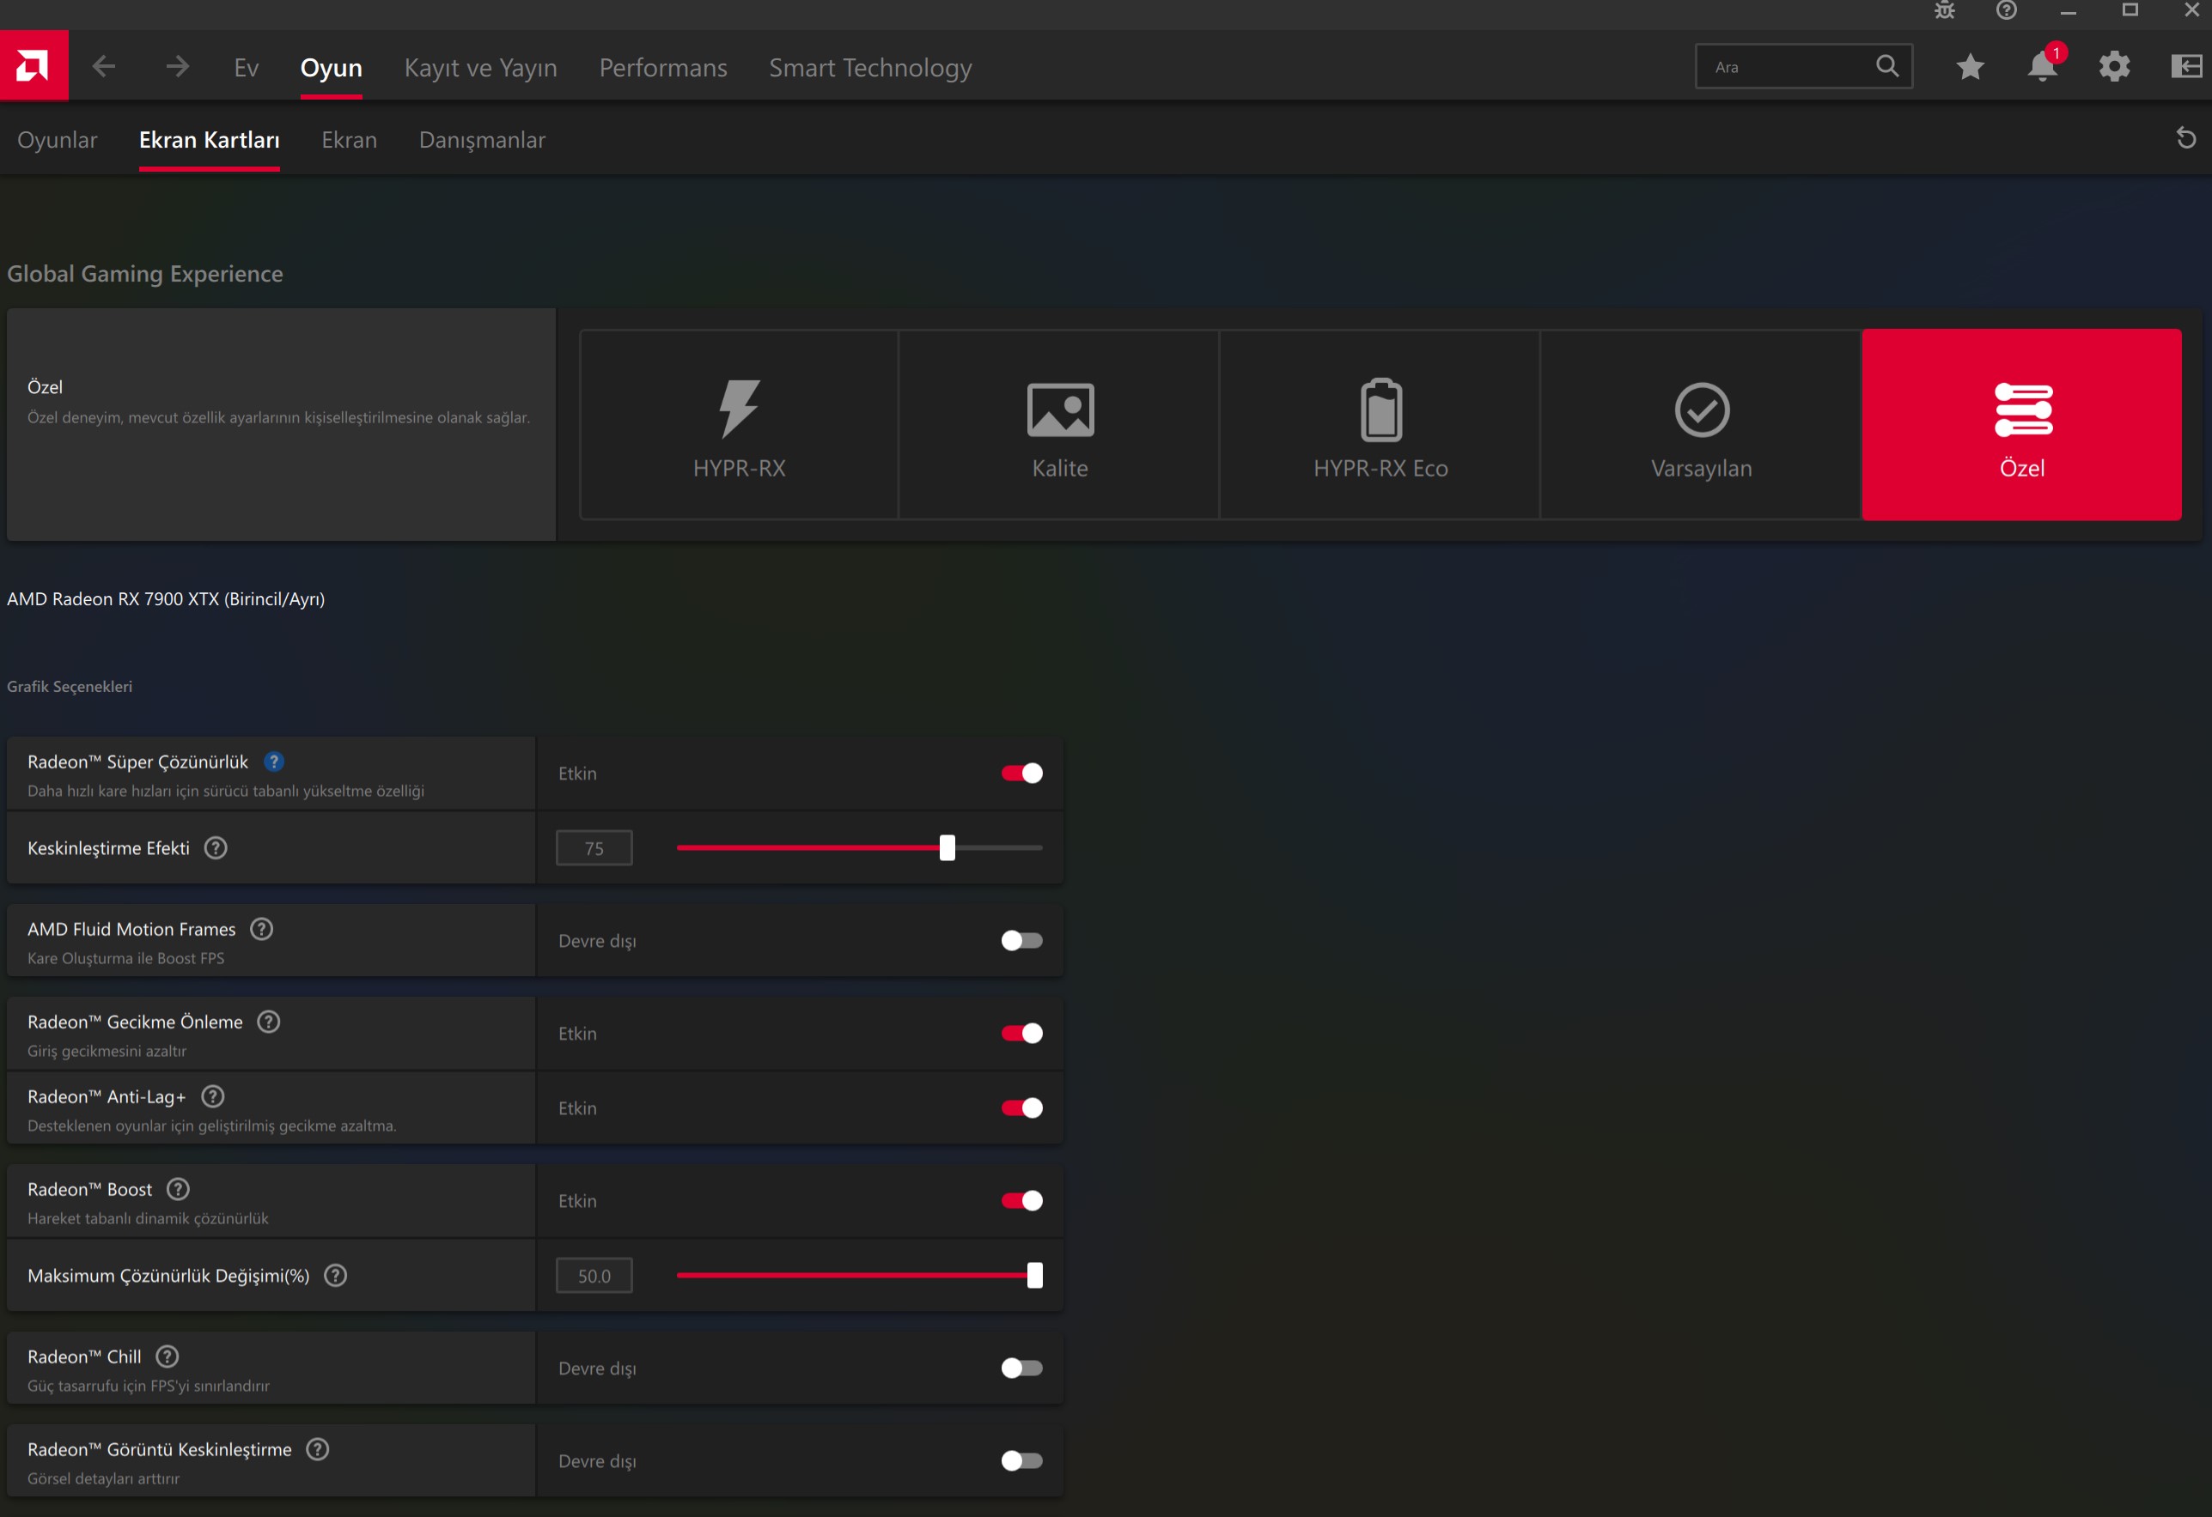Switch to the Oyunlar sub-tab
This screenshot has height=1517, width=2212.
pyautogui.click(x=57, y=140)
